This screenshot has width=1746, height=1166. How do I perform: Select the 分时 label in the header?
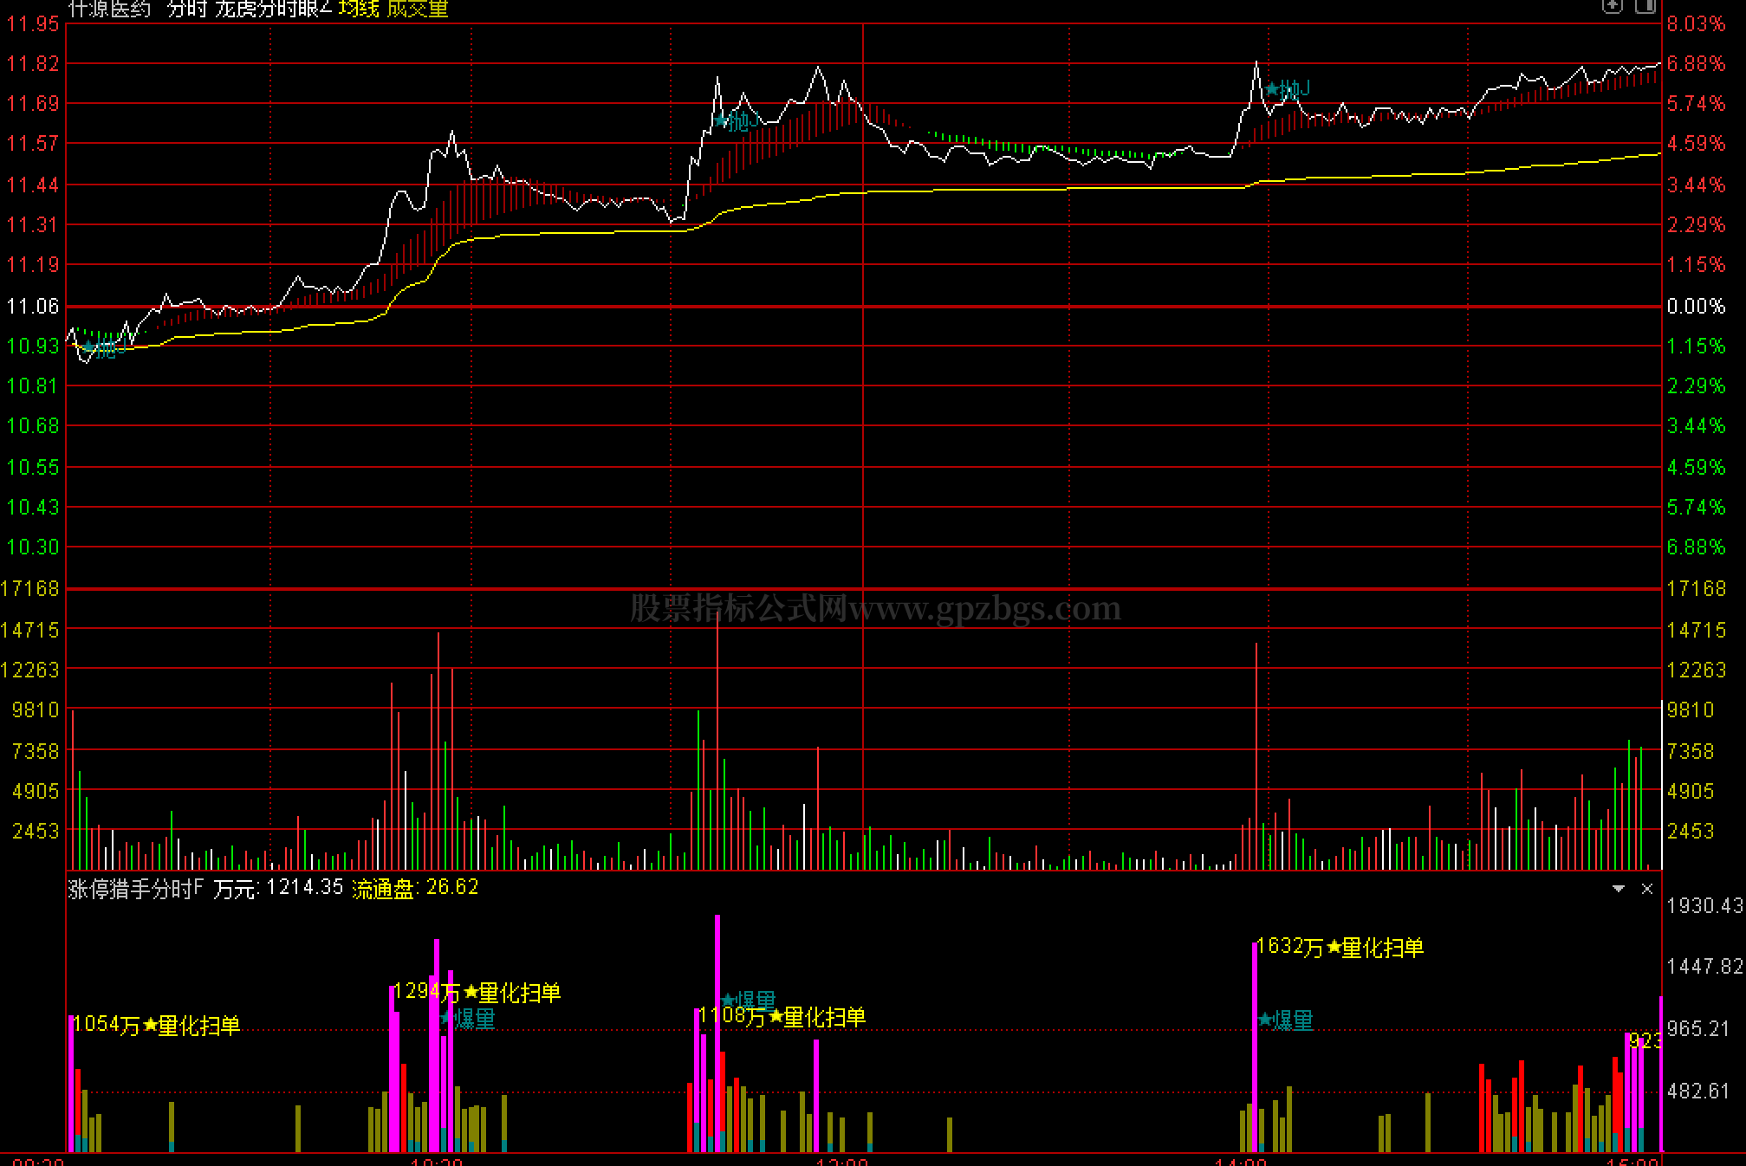pyautogui.click(x=186, y=9)
